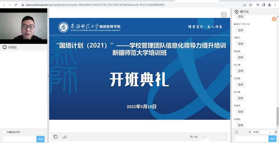
Task: Click the fullscreen icon above the slide
Action: 224,15
